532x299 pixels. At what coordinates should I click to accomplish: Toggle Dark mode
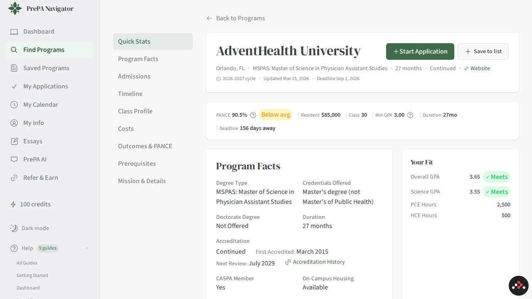(x=30, y=228)
